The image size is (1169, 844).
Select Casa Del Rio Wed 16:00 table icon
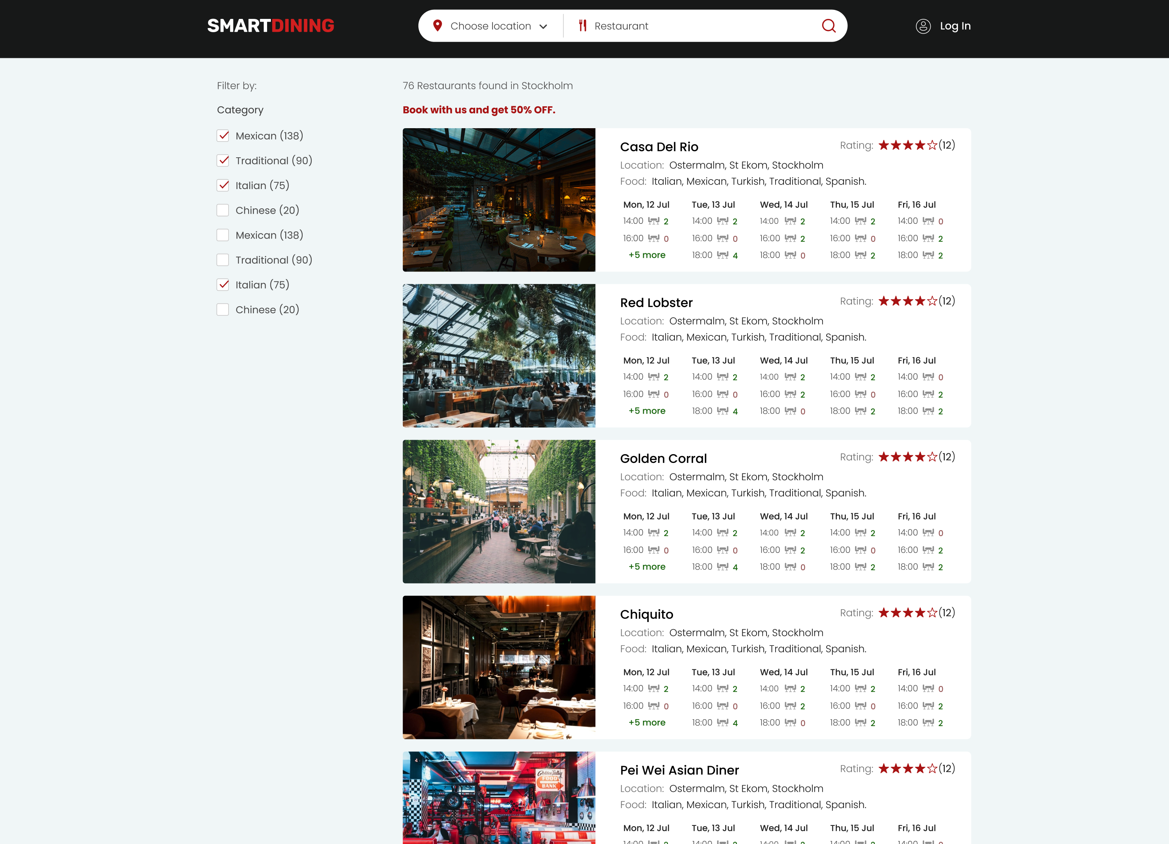click(x=790, y=238)
